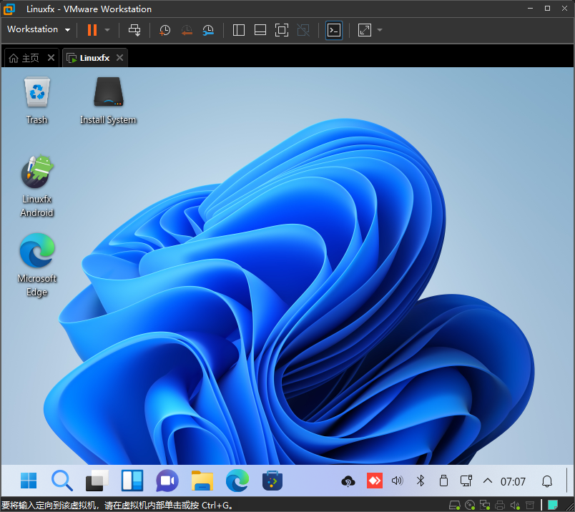Screen dimensions: 575x512
Task: Toggle the console view mode
Action: tap(333, 30)
